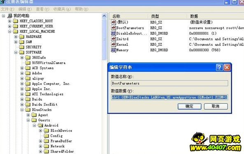This screenshot has height=154, width=244.
Task: Click the Initrd string value icon
Action: 113,39
